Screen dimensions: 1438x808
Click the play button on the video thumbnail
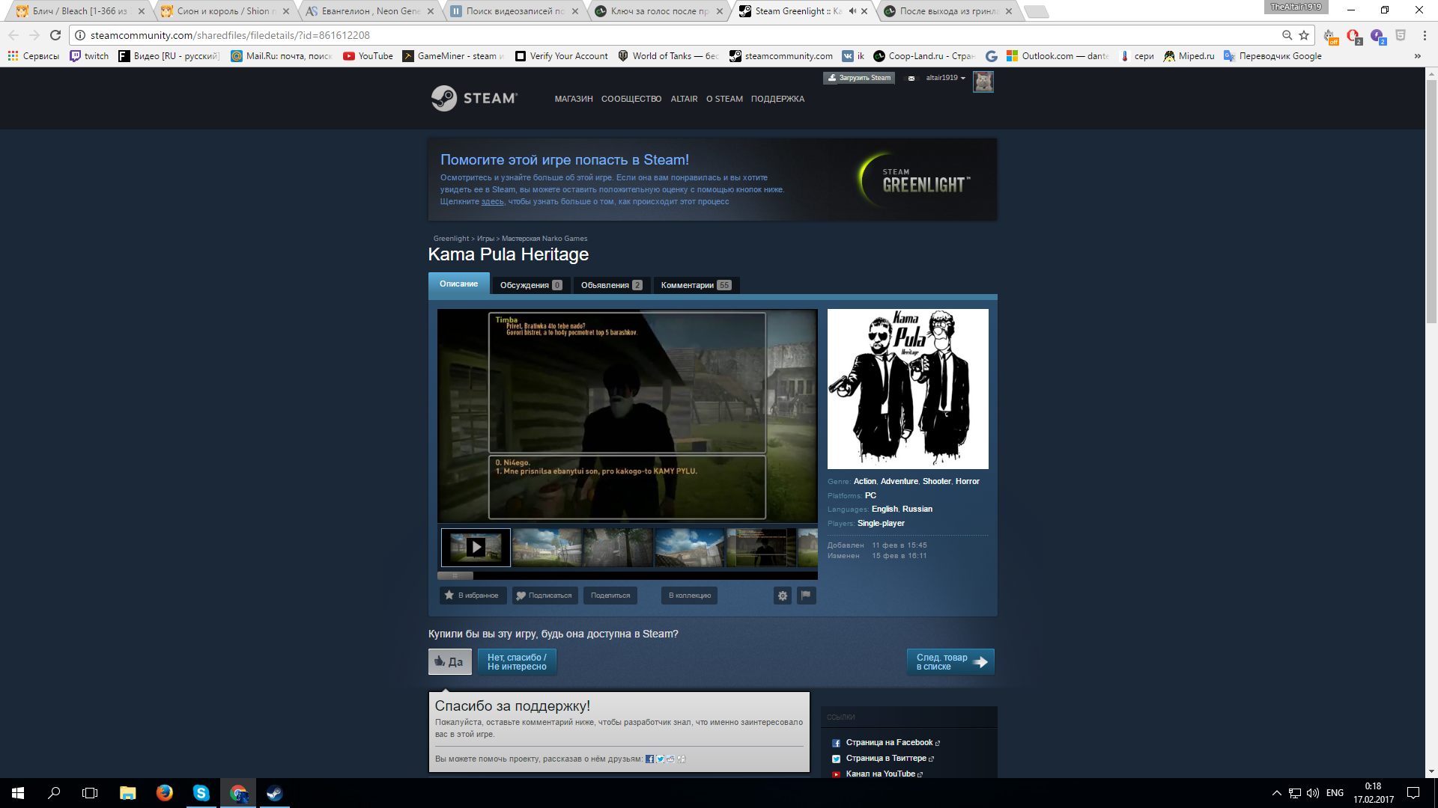(476, 547)
